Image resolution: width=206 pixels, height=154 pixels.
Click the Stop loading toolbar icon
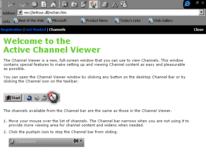point(35,4)
